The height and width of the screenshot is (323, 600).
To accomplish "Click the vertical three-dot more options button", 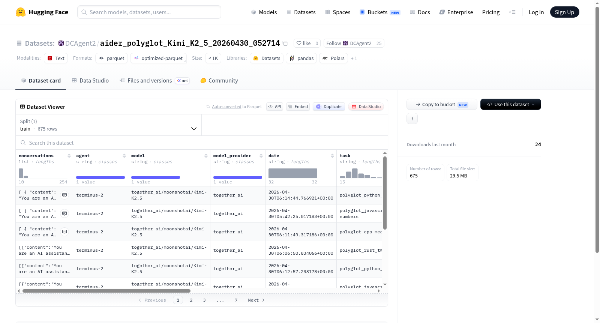I will (x=412, y=119).
